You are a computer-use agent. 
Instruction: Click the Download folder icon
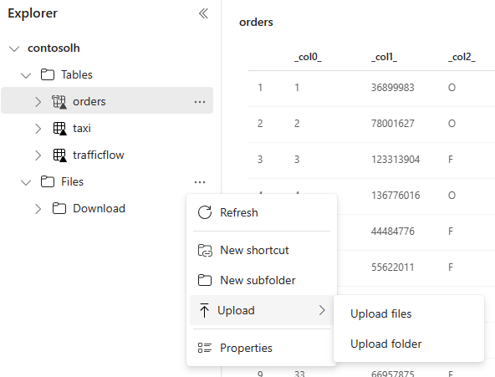59,208
